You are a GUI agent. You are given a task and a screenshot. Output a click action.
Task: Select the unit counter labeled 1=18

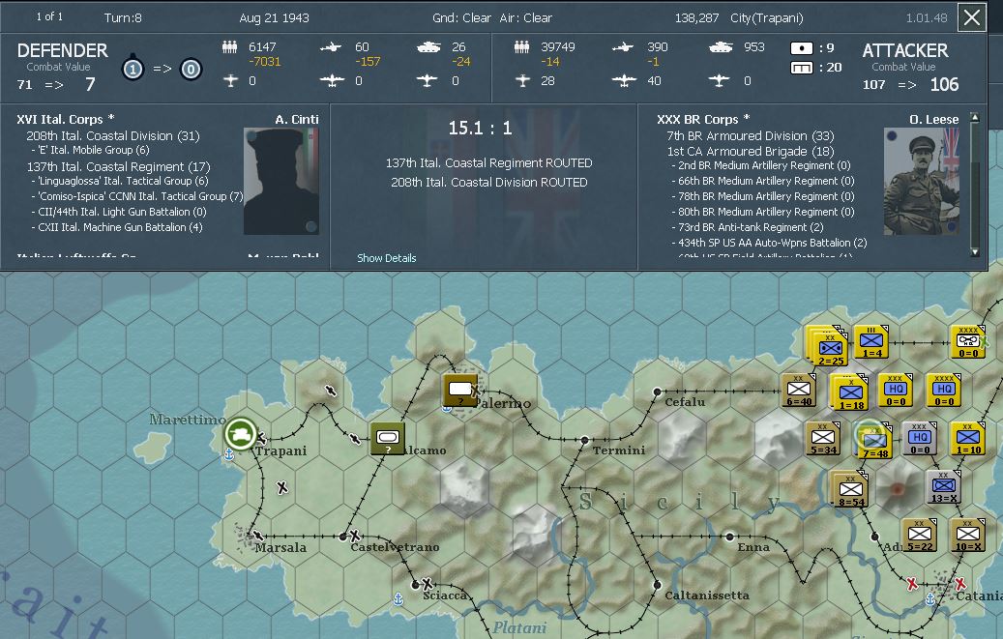point(850,392)
